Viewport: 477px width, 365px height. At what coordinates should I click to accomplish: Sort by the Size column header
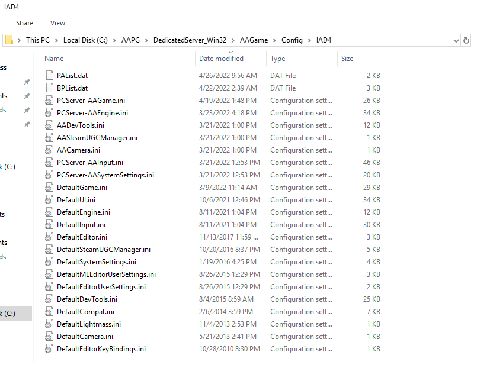(347, 59)
